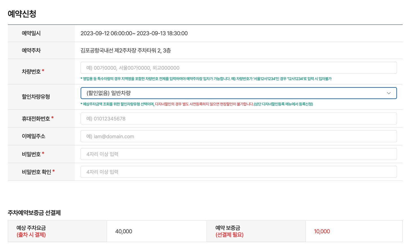Screen dimensions: 406x246
Task: Click the green note about 영업용 등 특수차량
Action: coord(206,79)
